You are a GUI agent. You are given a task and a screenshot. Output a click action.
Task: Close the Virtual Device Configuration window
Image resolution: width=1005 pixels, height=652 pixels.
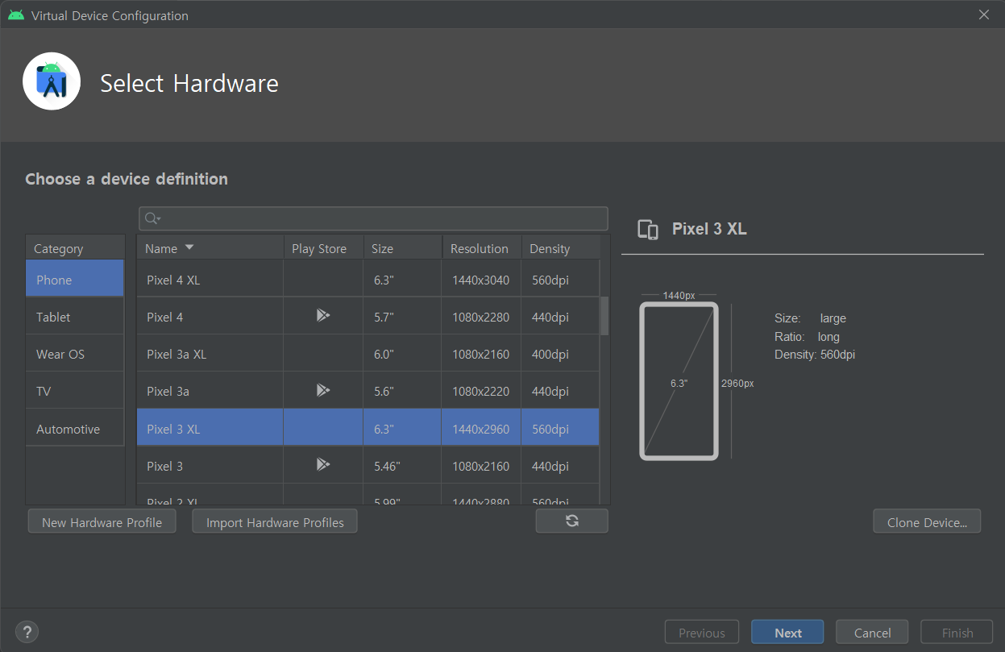(983, 15)
